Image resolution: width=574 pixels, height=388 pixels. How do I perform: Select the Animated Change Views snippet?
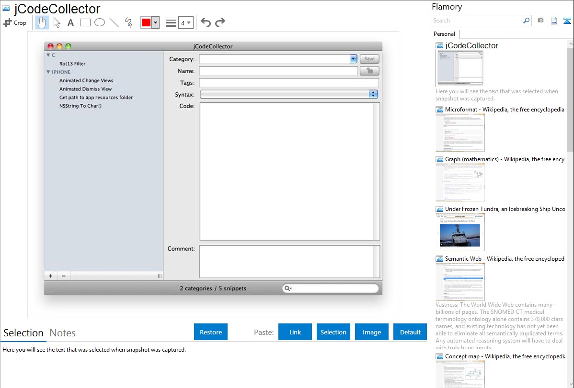pyautogui.click(x=86, y=80)
